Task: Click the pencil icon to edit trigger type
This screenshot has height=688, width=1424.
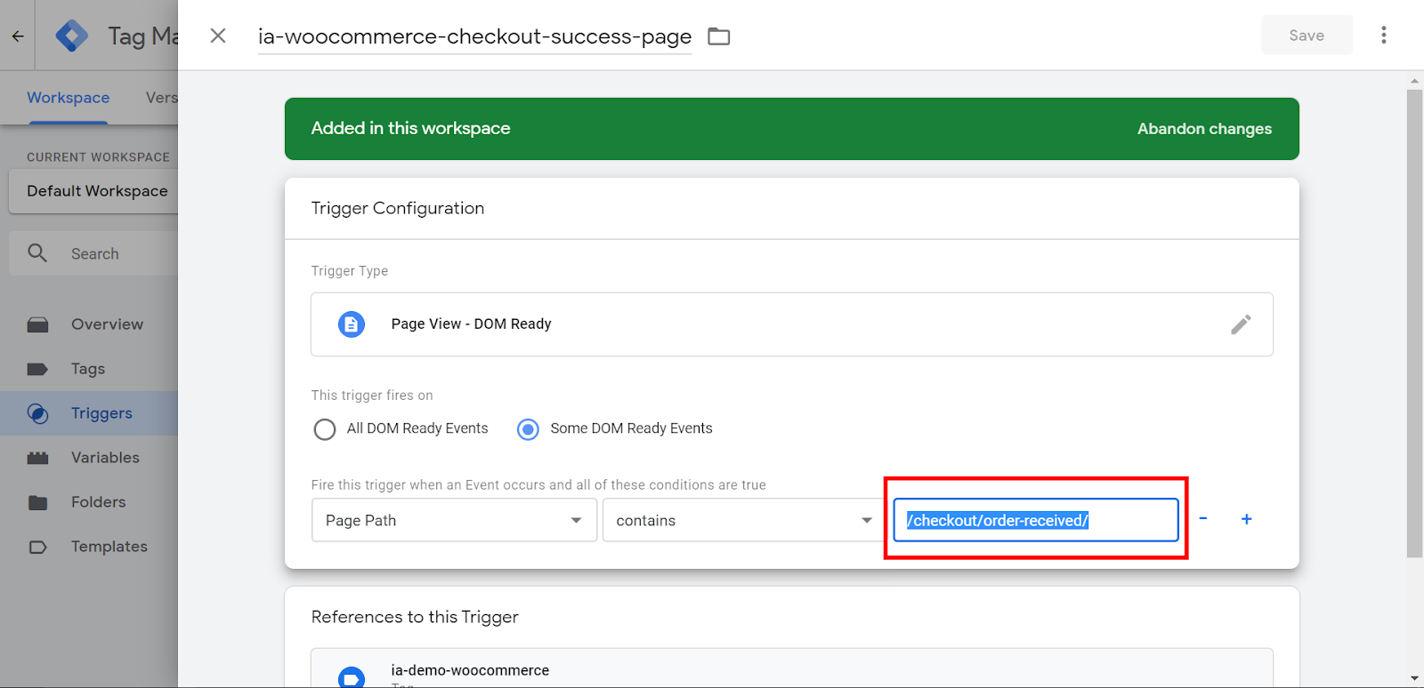Action: coord(1241,324)
